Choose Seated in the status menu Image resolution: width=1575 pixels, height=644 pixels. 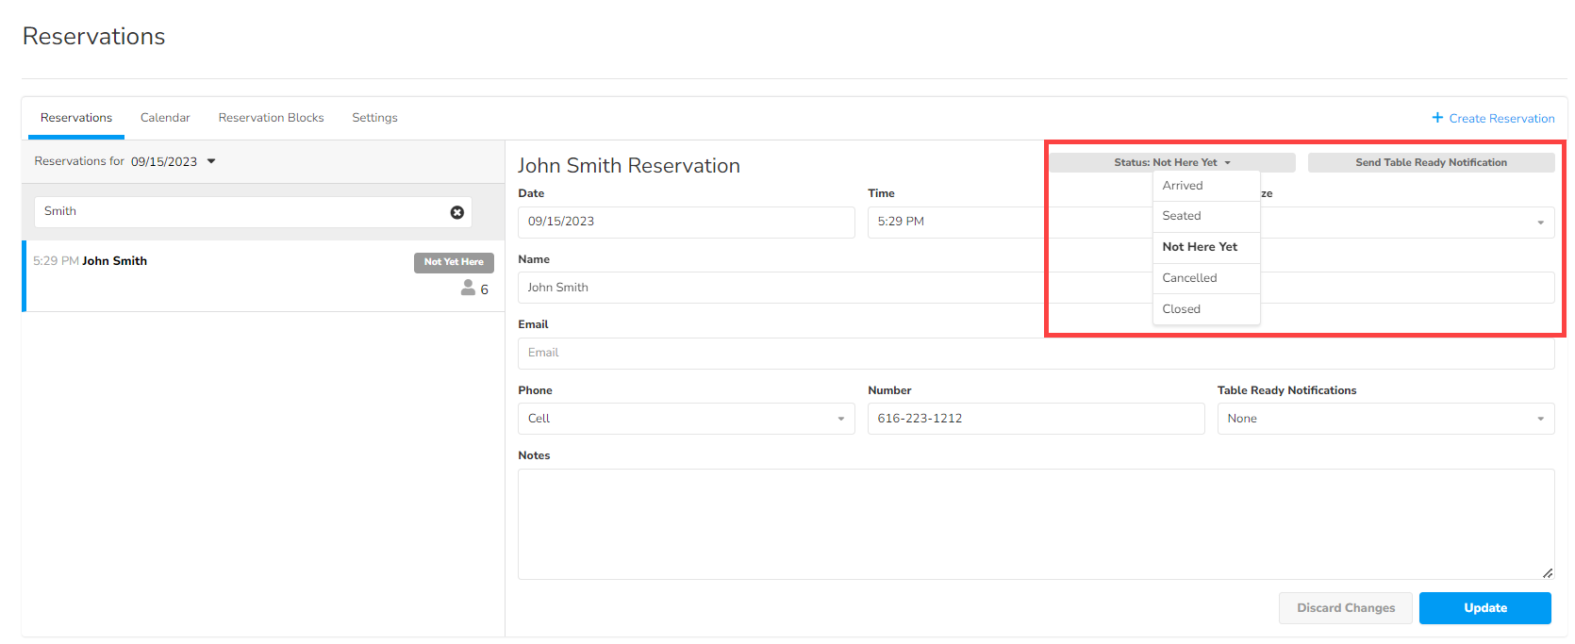click(1182, 216)
